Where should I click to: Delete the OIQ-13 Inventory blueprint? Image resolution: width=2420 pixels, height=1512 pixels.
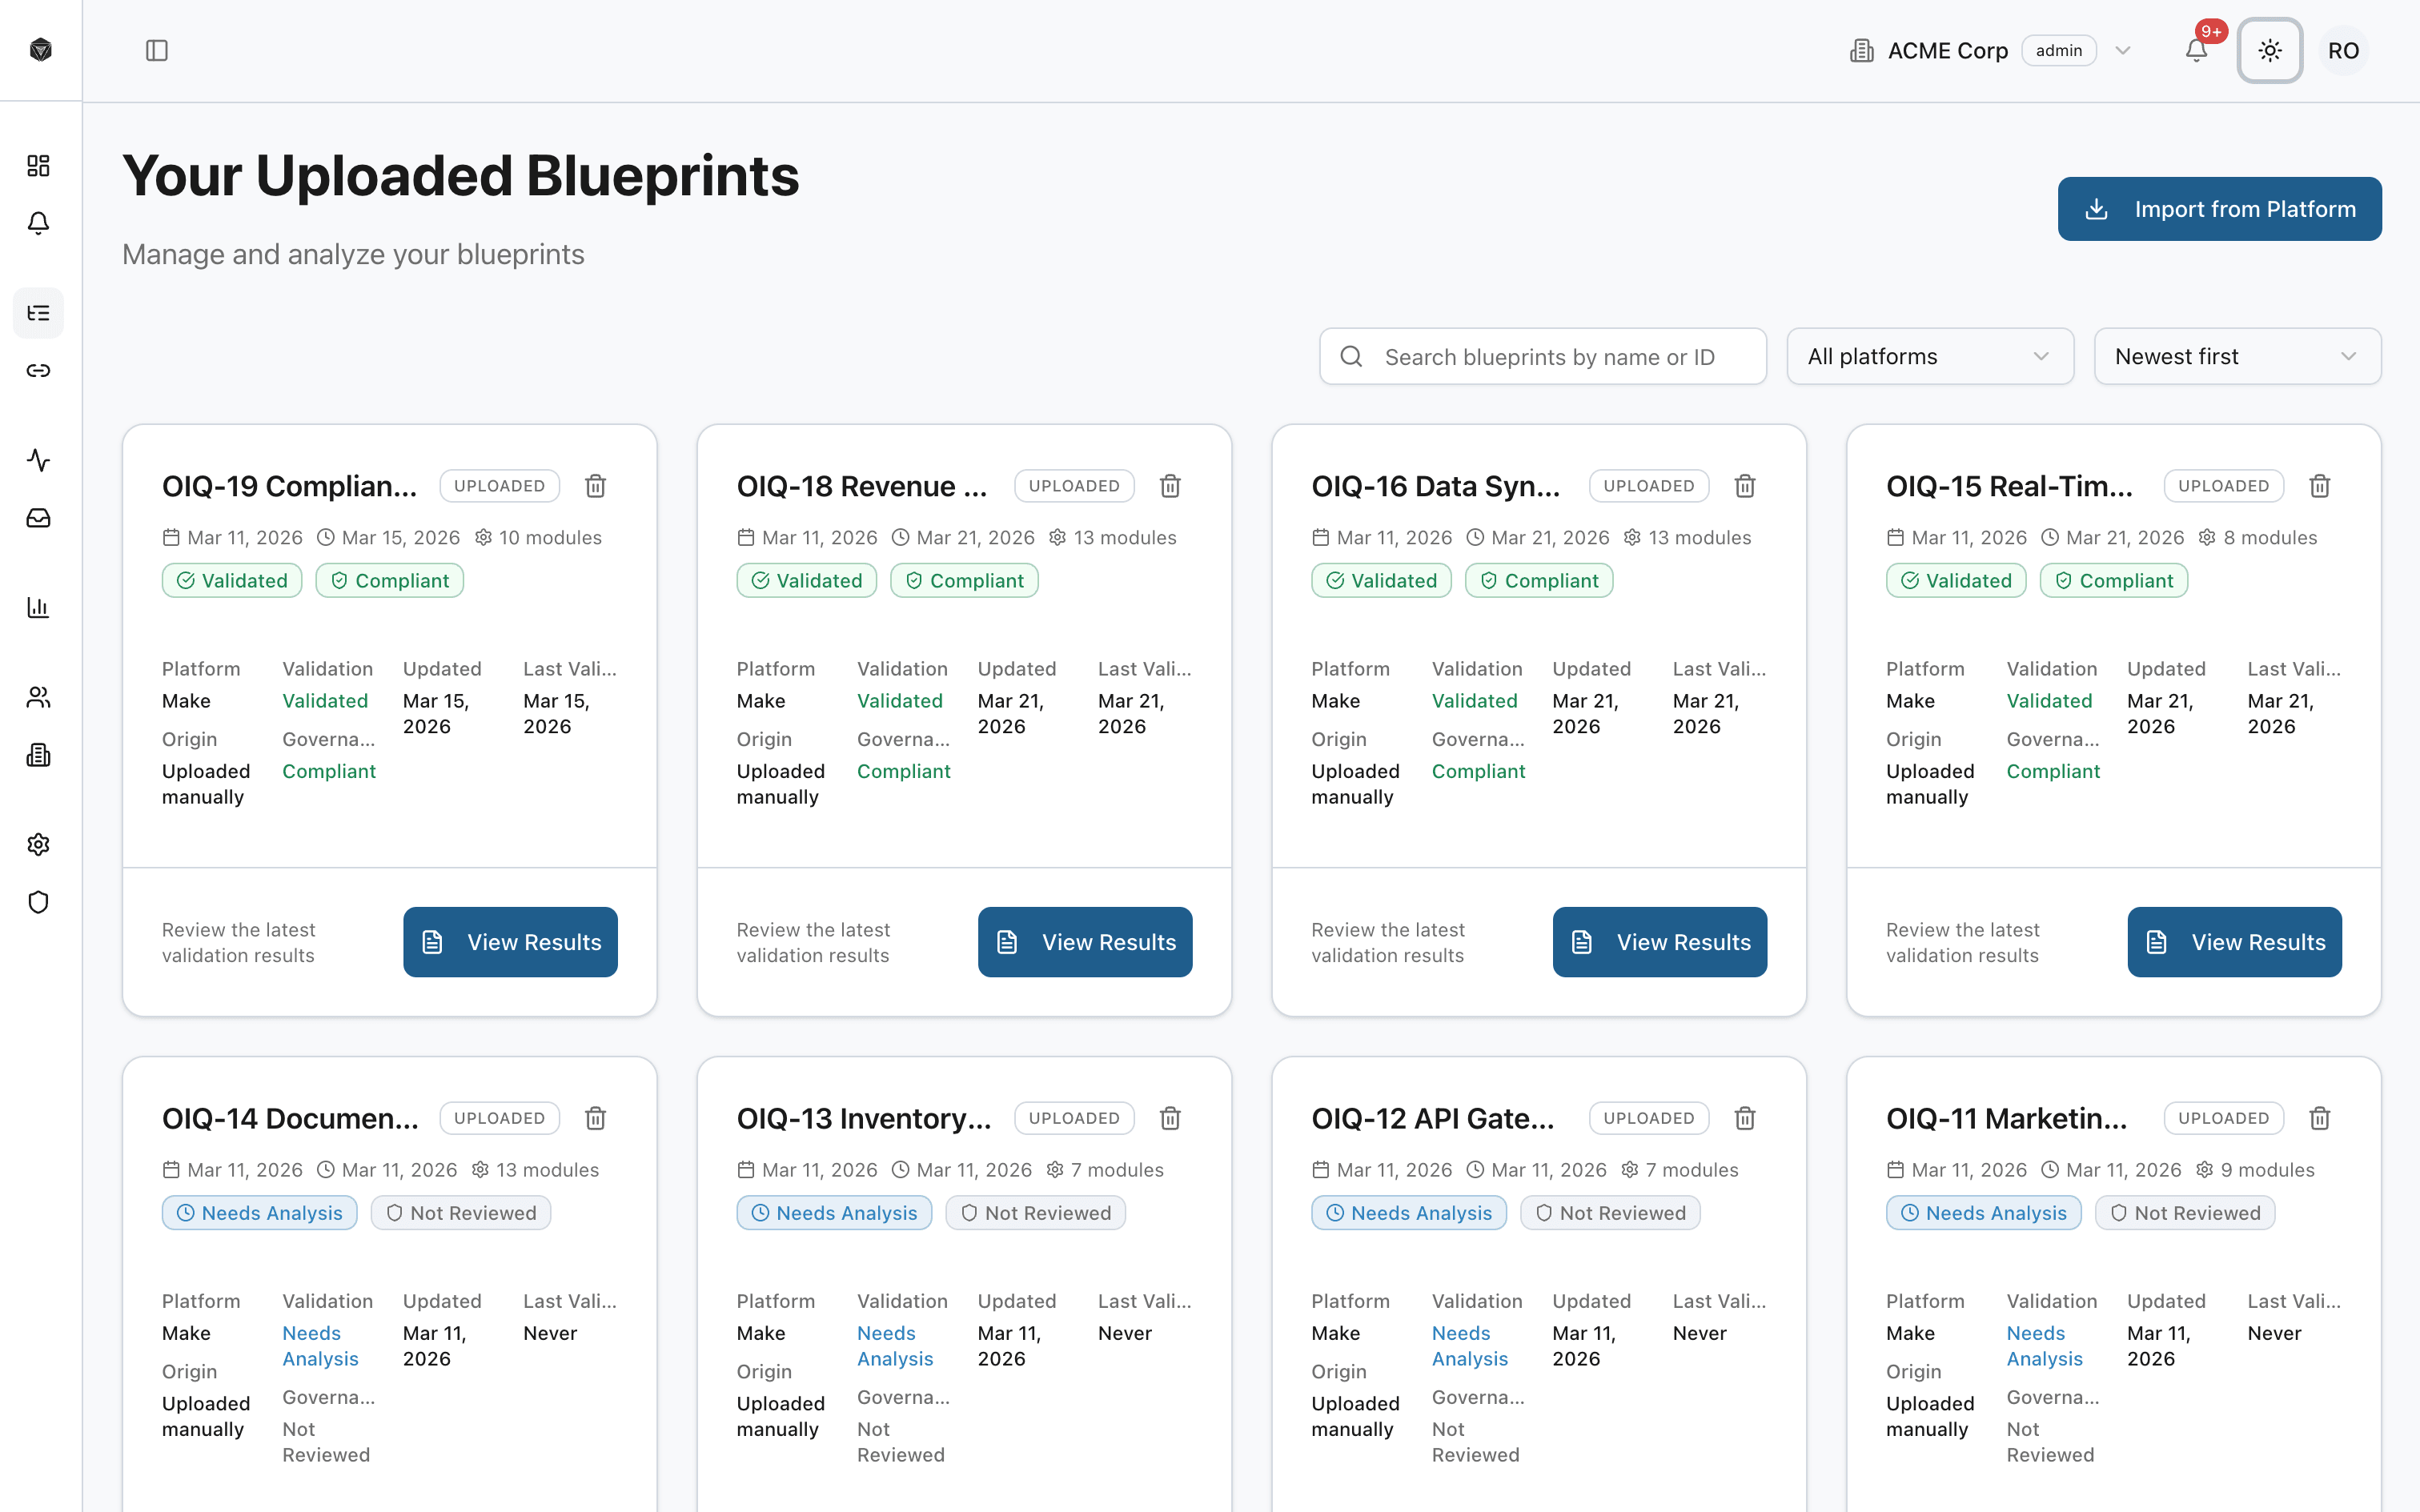pyautogui.click(x=1170, y=1118)
